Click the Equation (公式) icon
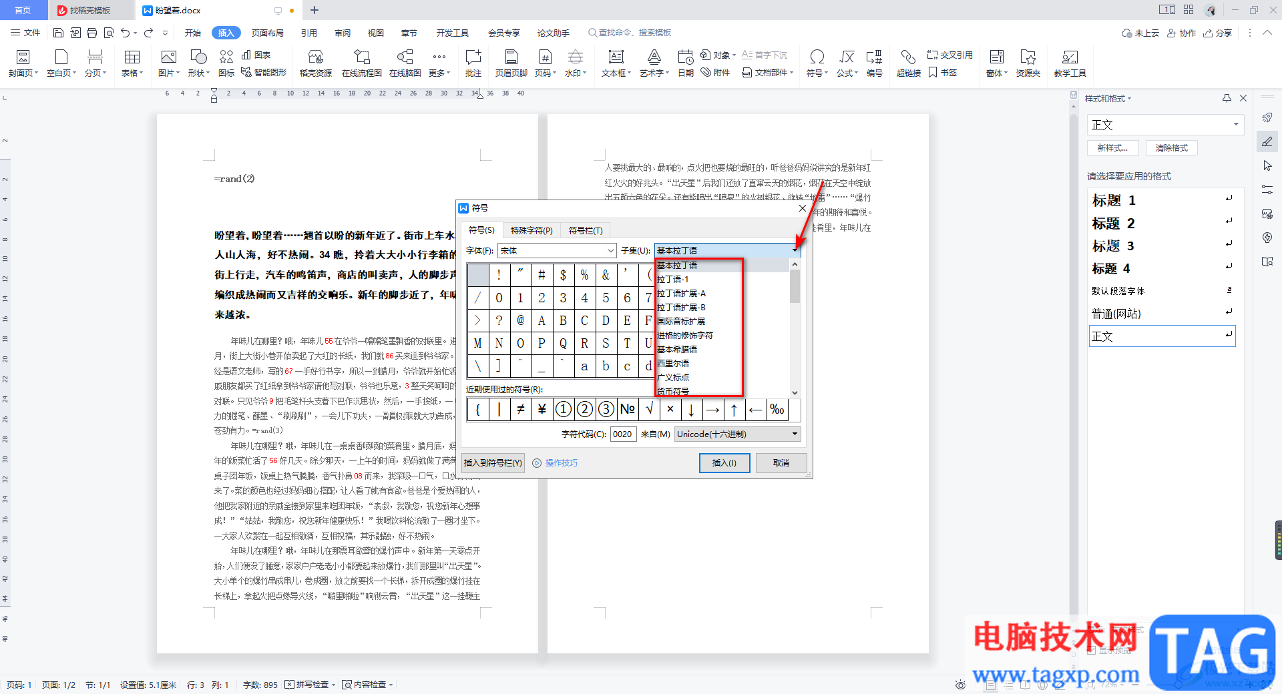Screen dimensions: 1282x694 pyautogui.click(x=847, y=57)
